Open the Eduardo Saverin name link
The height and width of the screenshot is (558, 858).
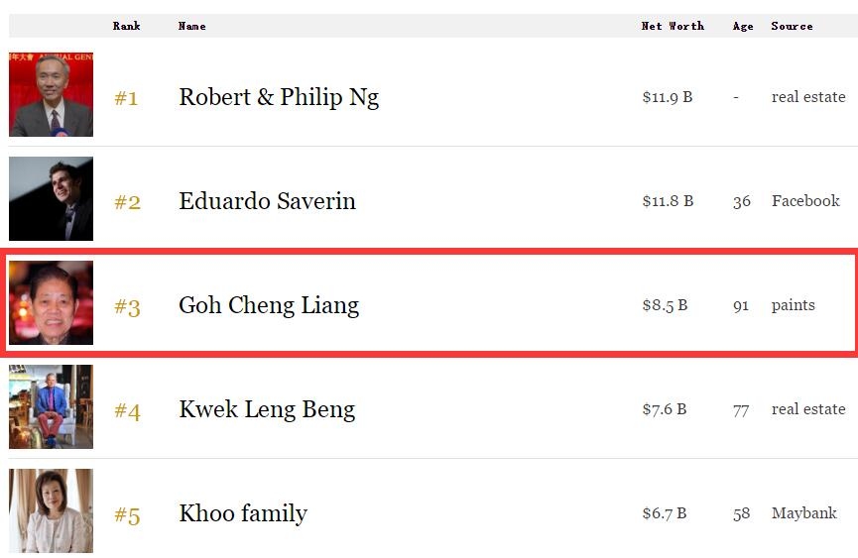pos(267,201)
